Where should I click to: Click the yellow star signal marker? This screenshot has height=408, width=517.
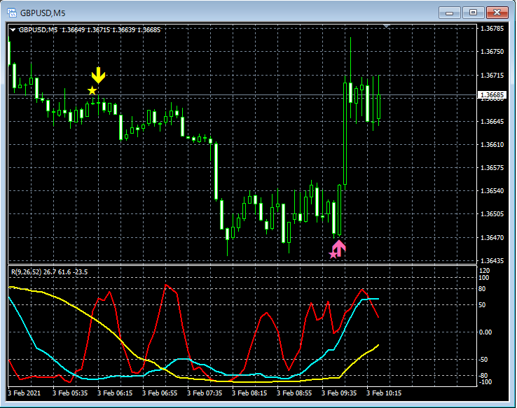tap(92, 90)
